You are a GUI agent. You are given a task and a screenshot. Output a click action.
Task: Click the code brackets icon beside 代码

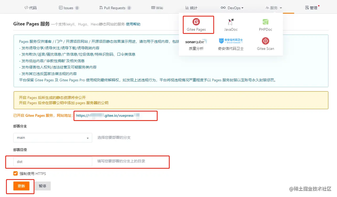tap(26, 8)
